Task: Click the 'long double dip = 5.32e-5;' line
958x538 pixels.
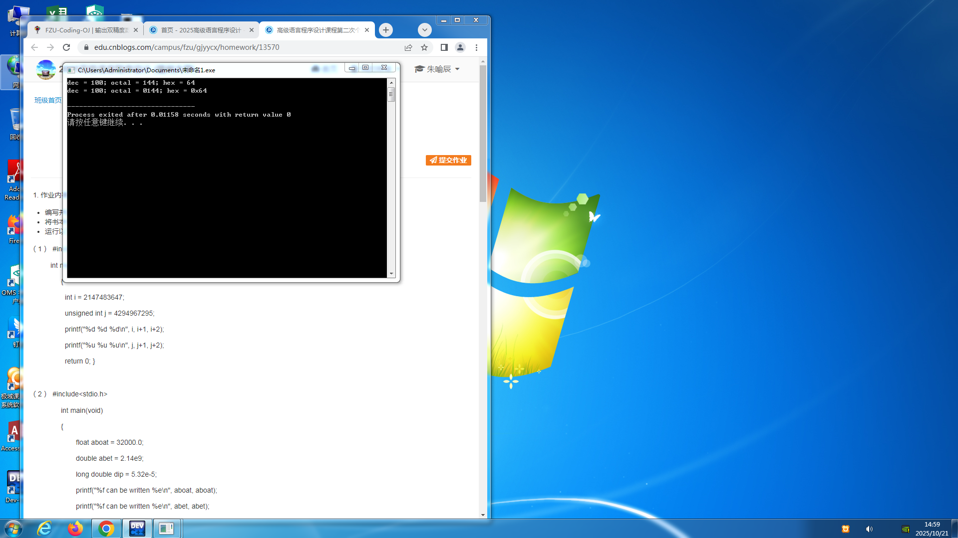Action: click(116, 474)
